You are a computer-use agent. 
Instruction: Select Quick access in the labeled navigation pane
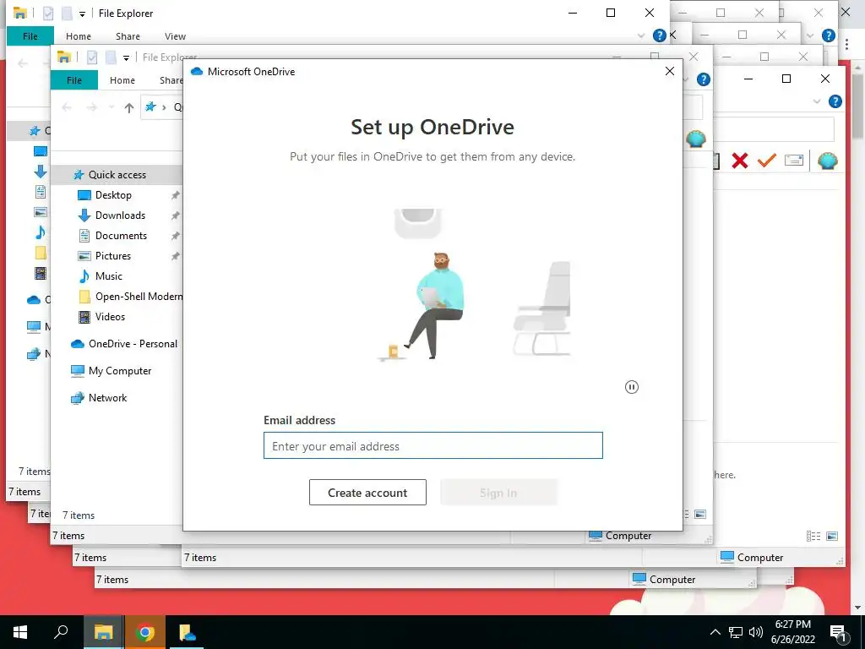[117, 174]
